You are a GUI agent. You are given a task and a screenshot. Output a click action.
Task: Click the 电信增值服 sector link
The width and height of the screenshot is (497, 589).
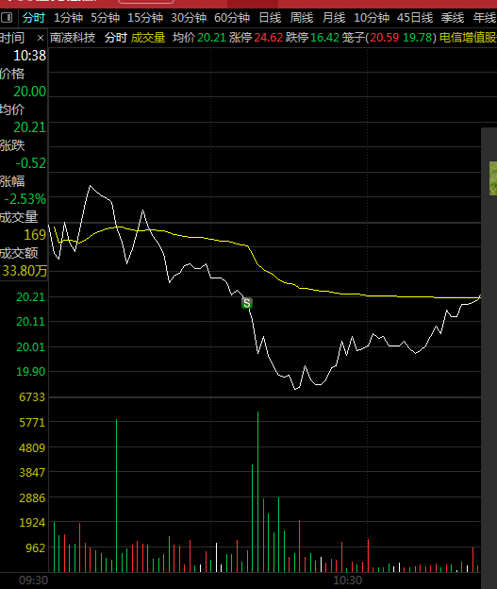[x=468, y=38]
